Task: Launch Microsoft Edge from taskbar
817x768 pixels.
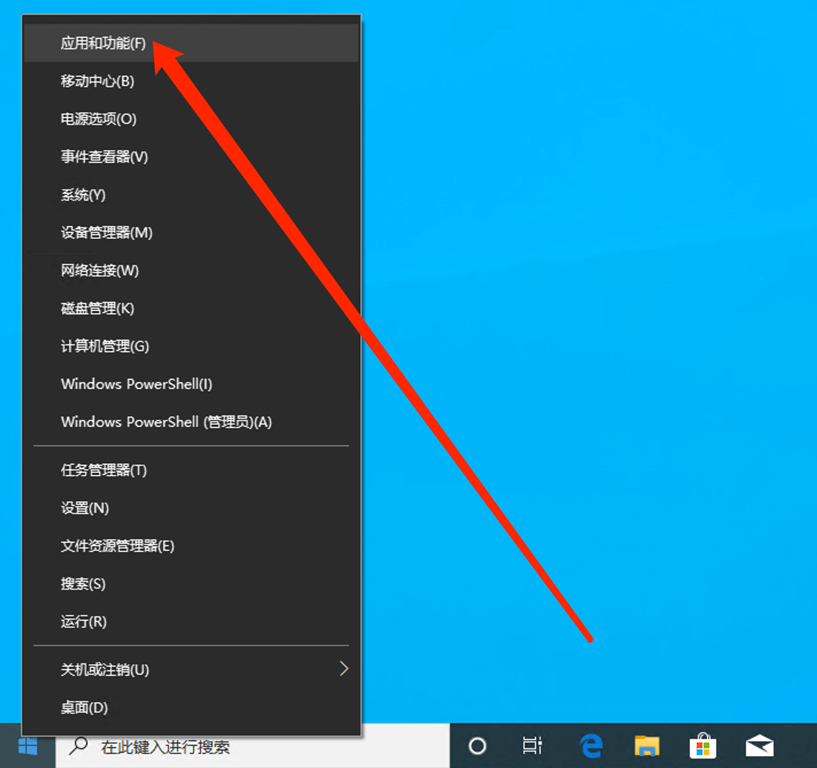Action: point(591,746)
